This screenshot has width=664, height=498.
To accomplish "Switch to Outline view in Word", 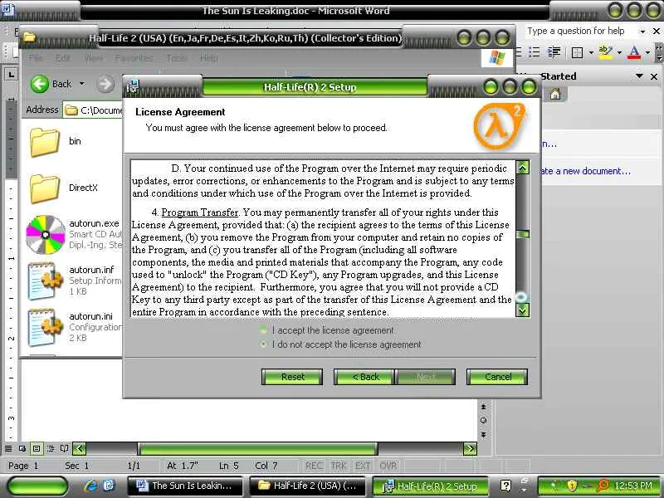I will [51, 448].
